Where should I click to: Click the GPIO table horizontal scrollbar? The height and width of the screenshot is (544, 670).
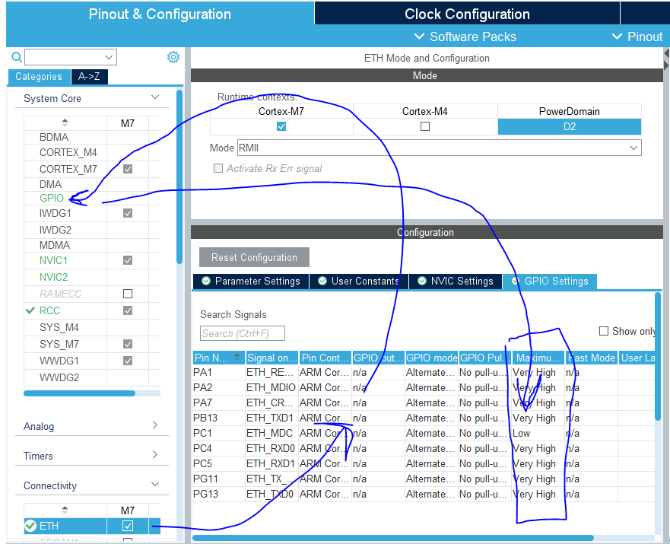pos(393,538)
